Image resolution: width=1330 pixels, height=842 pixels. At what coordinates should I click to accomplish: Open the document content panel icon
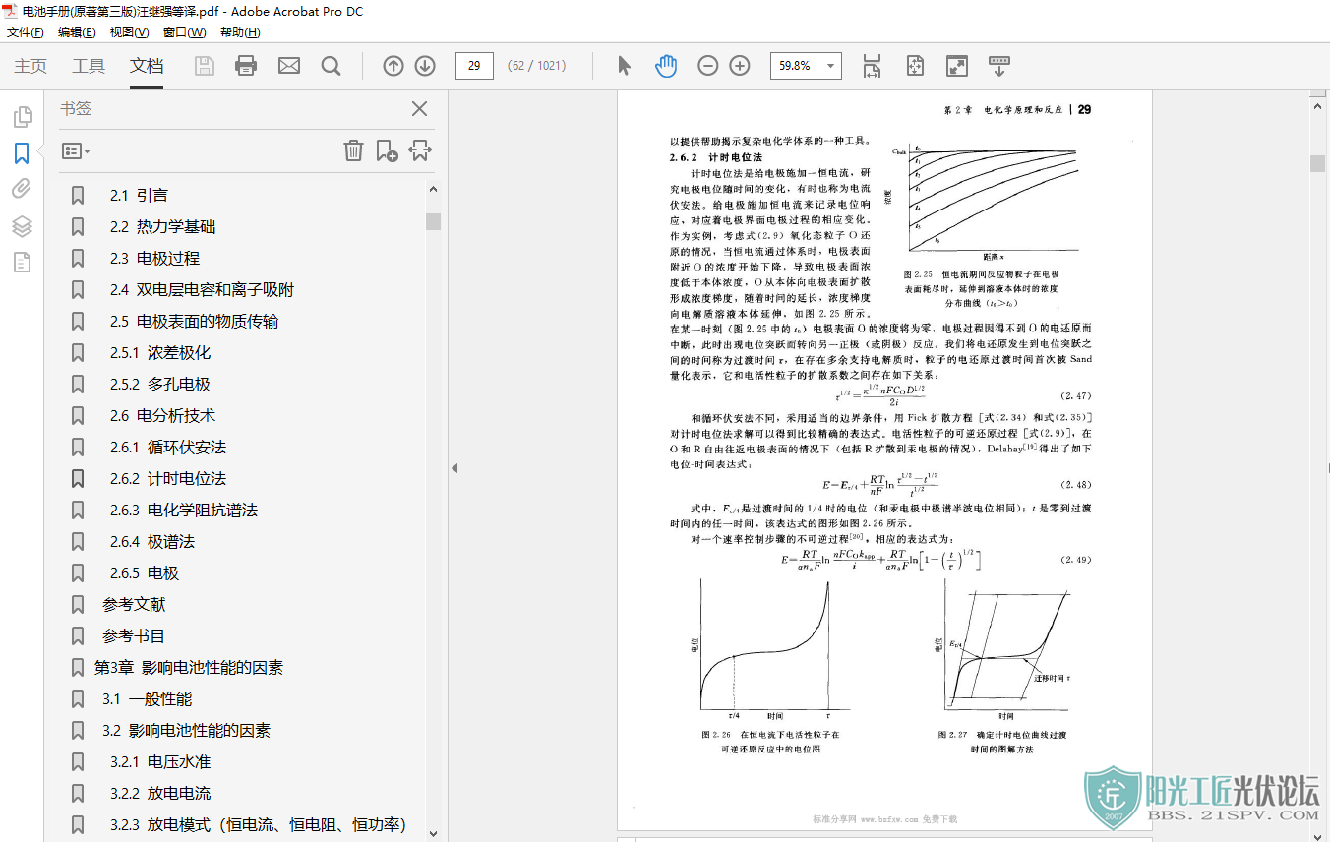click(x=22, y=262)
